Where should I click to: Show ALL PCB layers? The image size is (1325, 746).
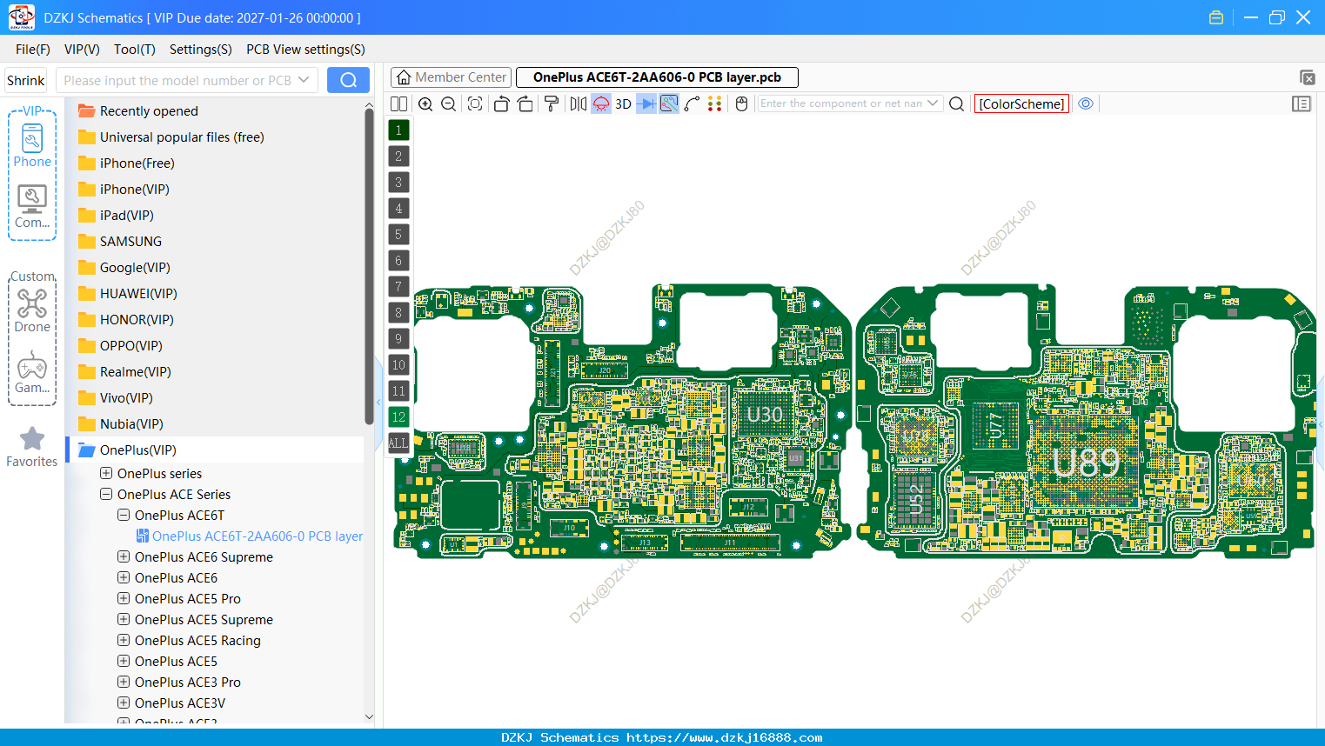(398, 443)
